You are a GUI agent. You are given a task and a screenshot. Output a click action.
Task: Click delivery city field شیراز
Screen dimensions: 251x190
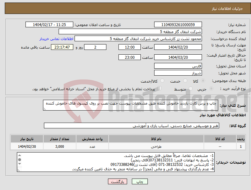pyautogui.click(x=178, y=73)
